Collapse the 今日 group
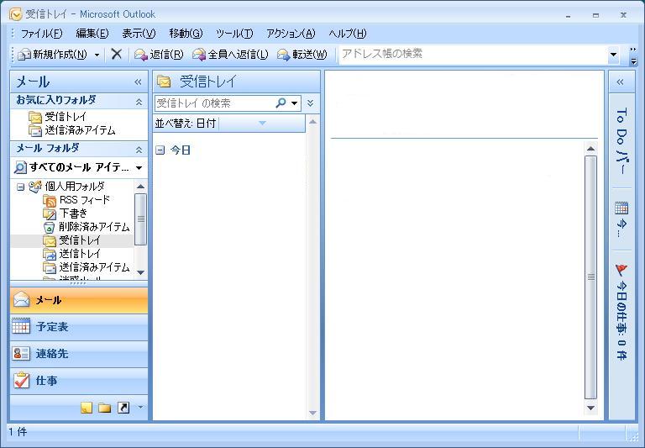645x448 pixels. [160, 150]
